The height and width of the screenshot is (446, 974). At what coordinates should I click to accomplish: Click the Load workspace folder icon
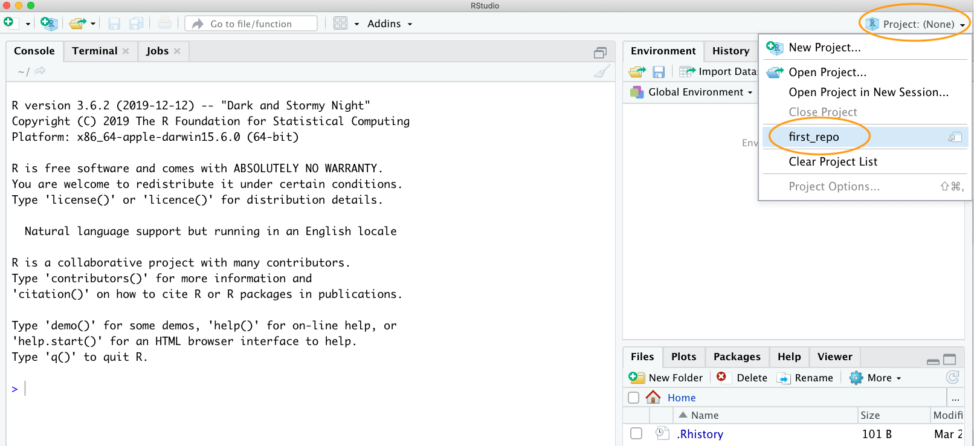point(637,72)
